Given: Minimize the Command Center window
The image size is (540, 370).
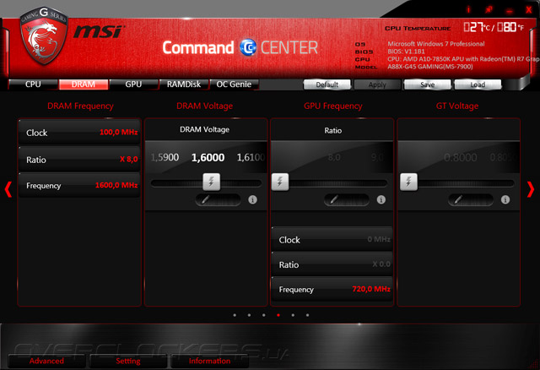Looking at the screenshot, I should point(510,11).
